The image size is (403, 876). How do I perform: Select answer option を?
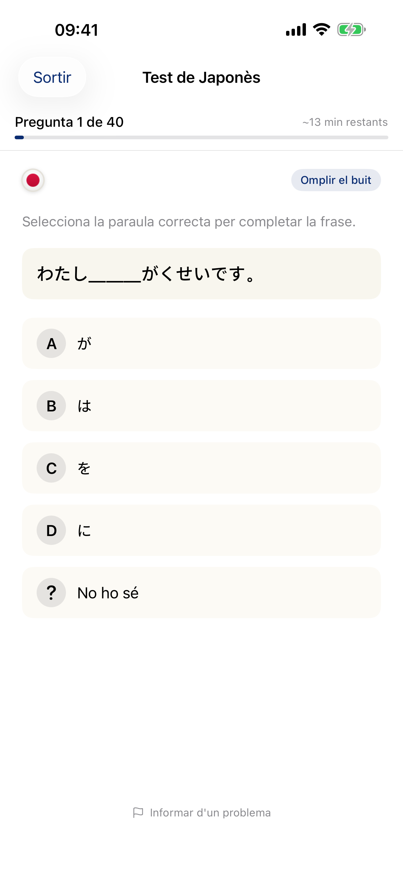click(201, 468)
